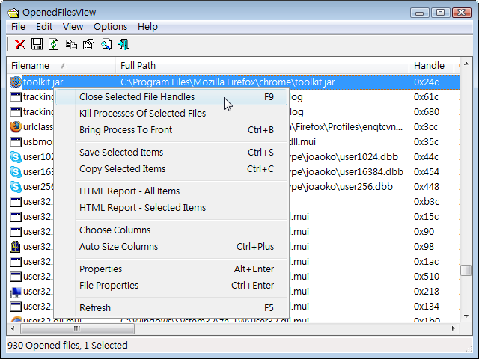Click the window icon in handle 0x61c row
This screenshot has width=479, height=359.
pos(16,97)
